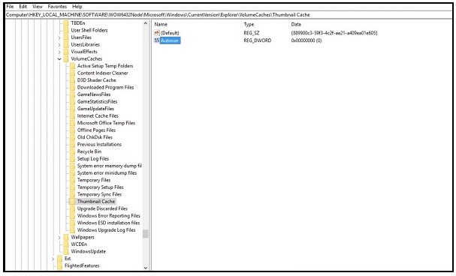This screenshot has width=456, height=276.
Task: Collapse the VolumeCaches key
Action: [59, 59]
